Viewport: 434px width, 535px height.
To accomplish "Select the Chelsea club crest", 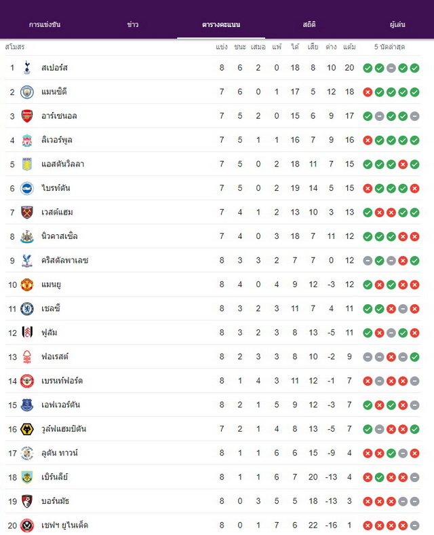I will pyautogui.click(x=27, y=309).
